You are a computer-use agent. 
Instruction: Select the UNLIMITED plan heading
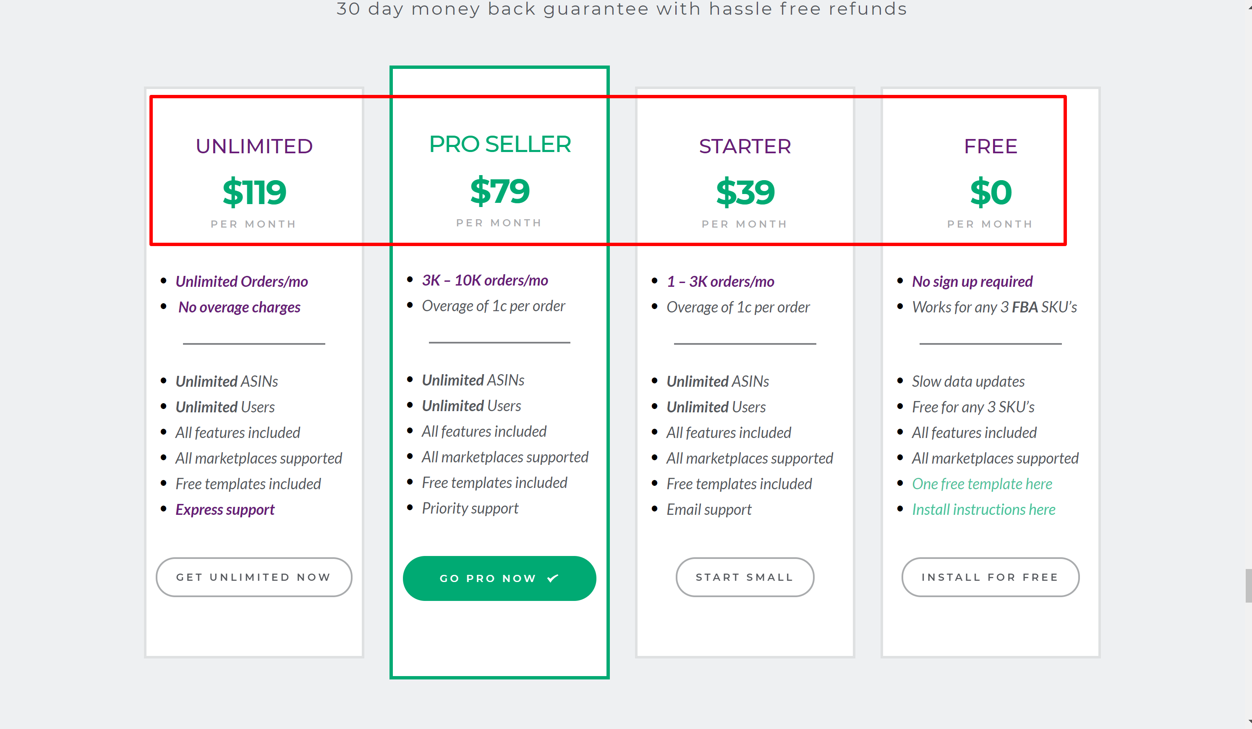point(254,146)
